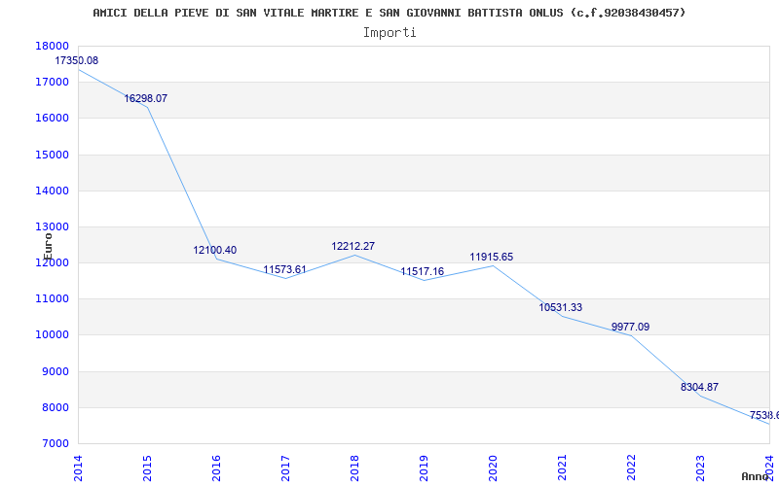Image resolution: width=779 pixels, height=486 pixels.
Task: Select data label 8304.87
Action: click(699, 387)
